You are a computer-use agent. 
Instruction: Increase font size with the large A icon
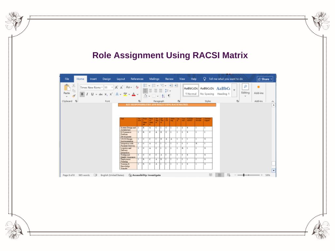(x=116, y=87)
